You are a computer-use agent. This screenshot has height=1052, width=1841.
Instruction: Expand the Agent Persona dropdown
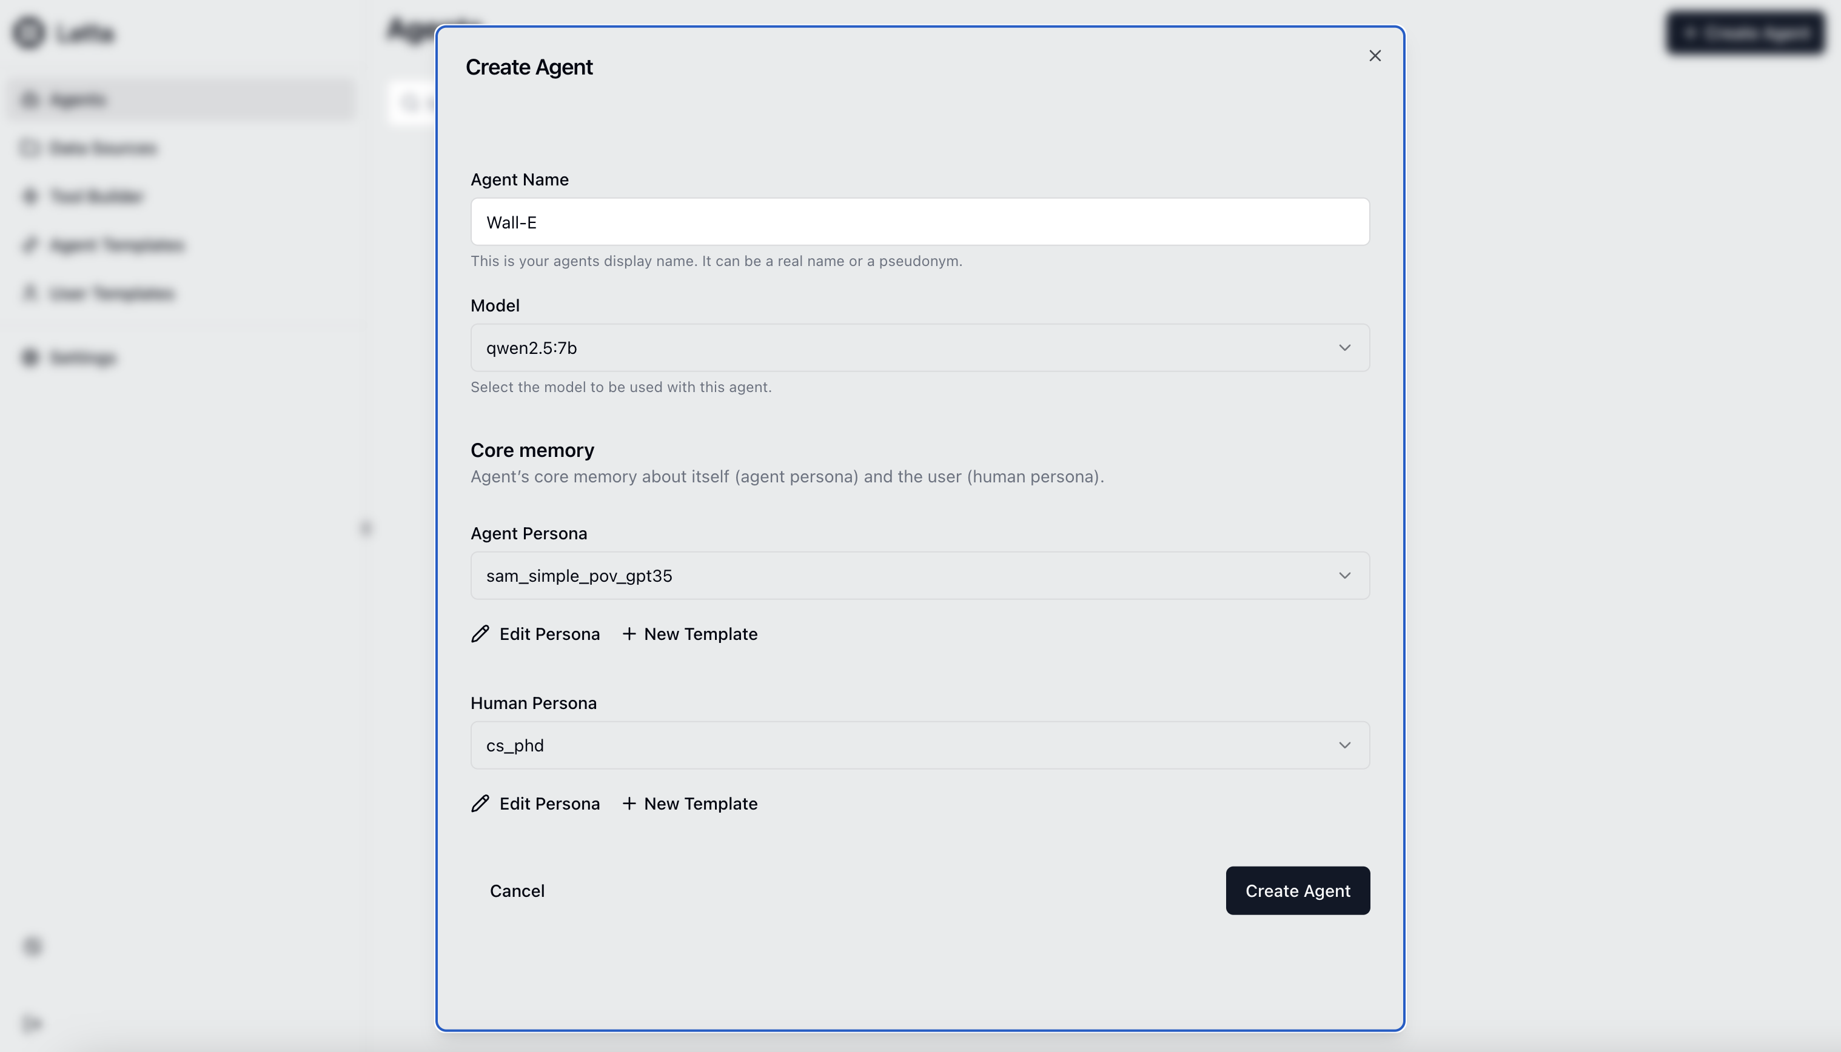point(919,576)
